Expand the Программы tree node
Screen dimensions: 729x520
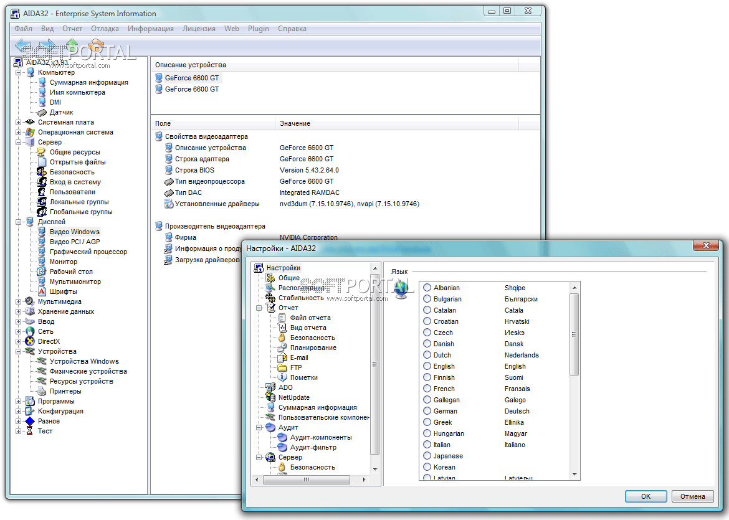point(19,401)
